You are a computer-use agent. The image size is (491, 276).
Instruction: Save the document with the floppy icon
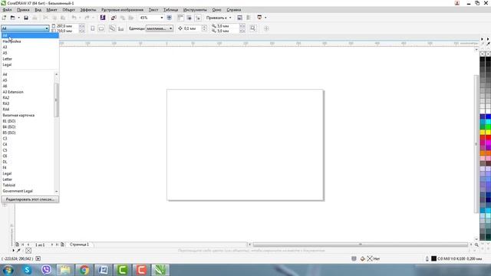26,18
